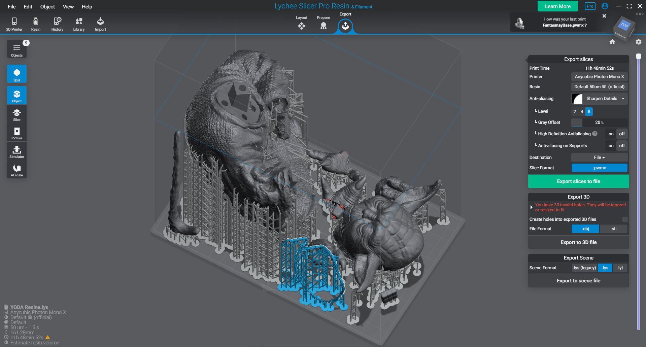Click the Learn More button

(x=558, y=6)
